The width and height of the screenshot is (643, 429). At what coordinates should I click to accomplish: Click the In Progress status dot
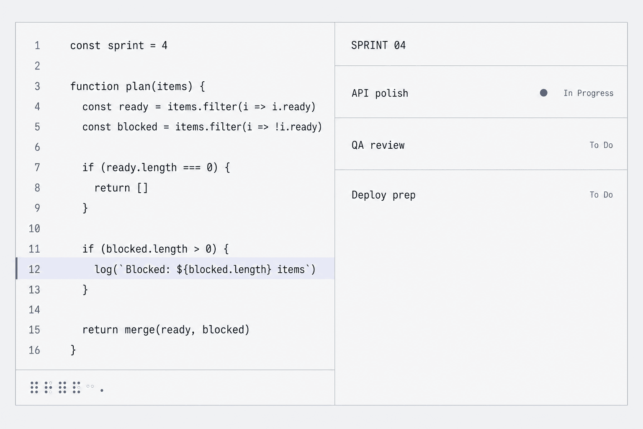point(543,93)
